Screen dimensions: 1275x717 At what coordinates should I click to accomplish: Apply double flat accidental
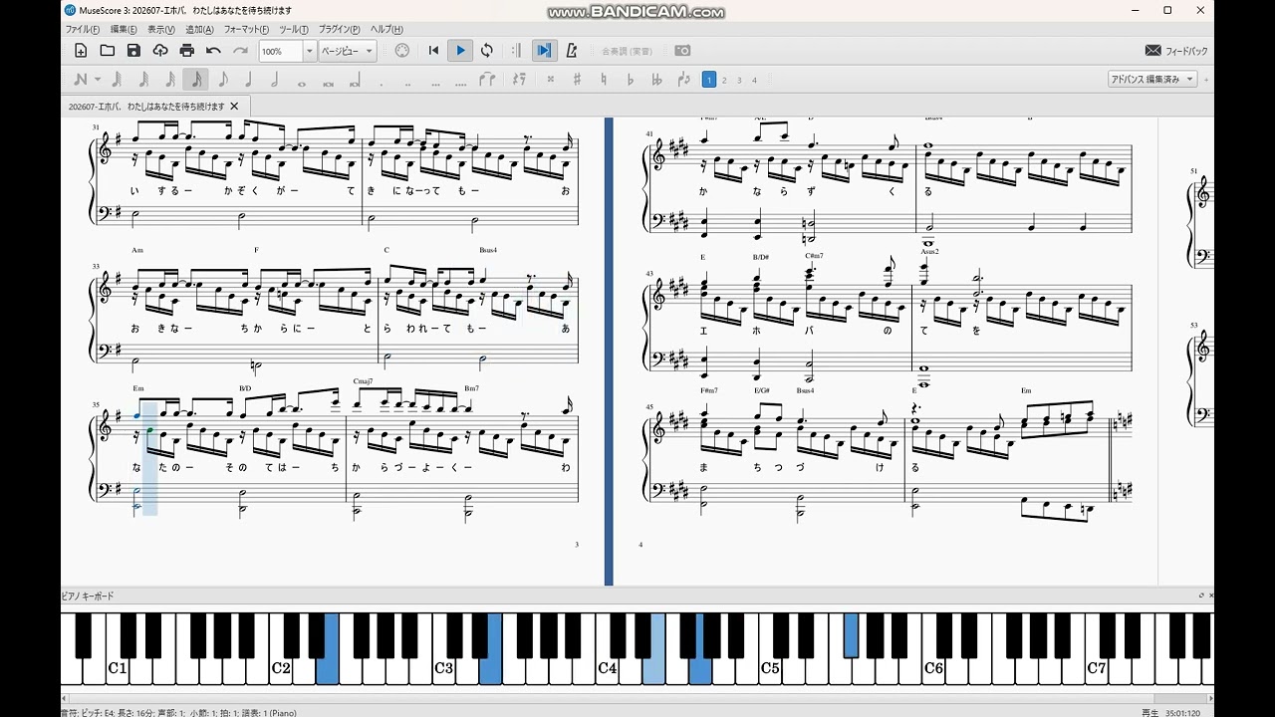(656, 80)
